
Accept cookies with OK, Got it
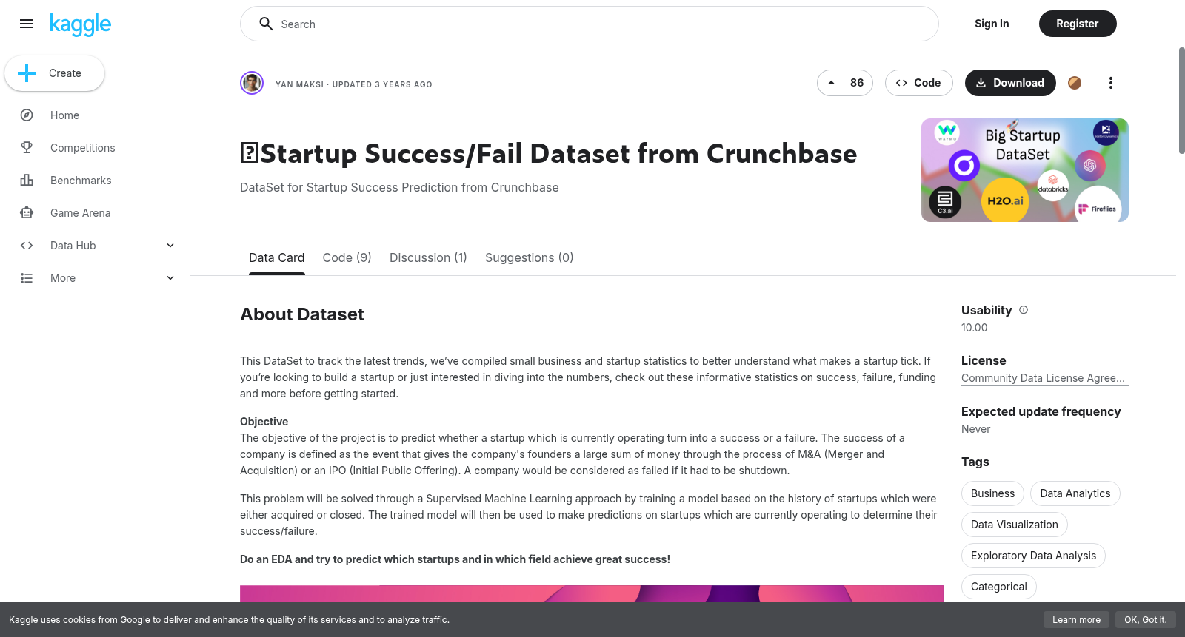1145,620
